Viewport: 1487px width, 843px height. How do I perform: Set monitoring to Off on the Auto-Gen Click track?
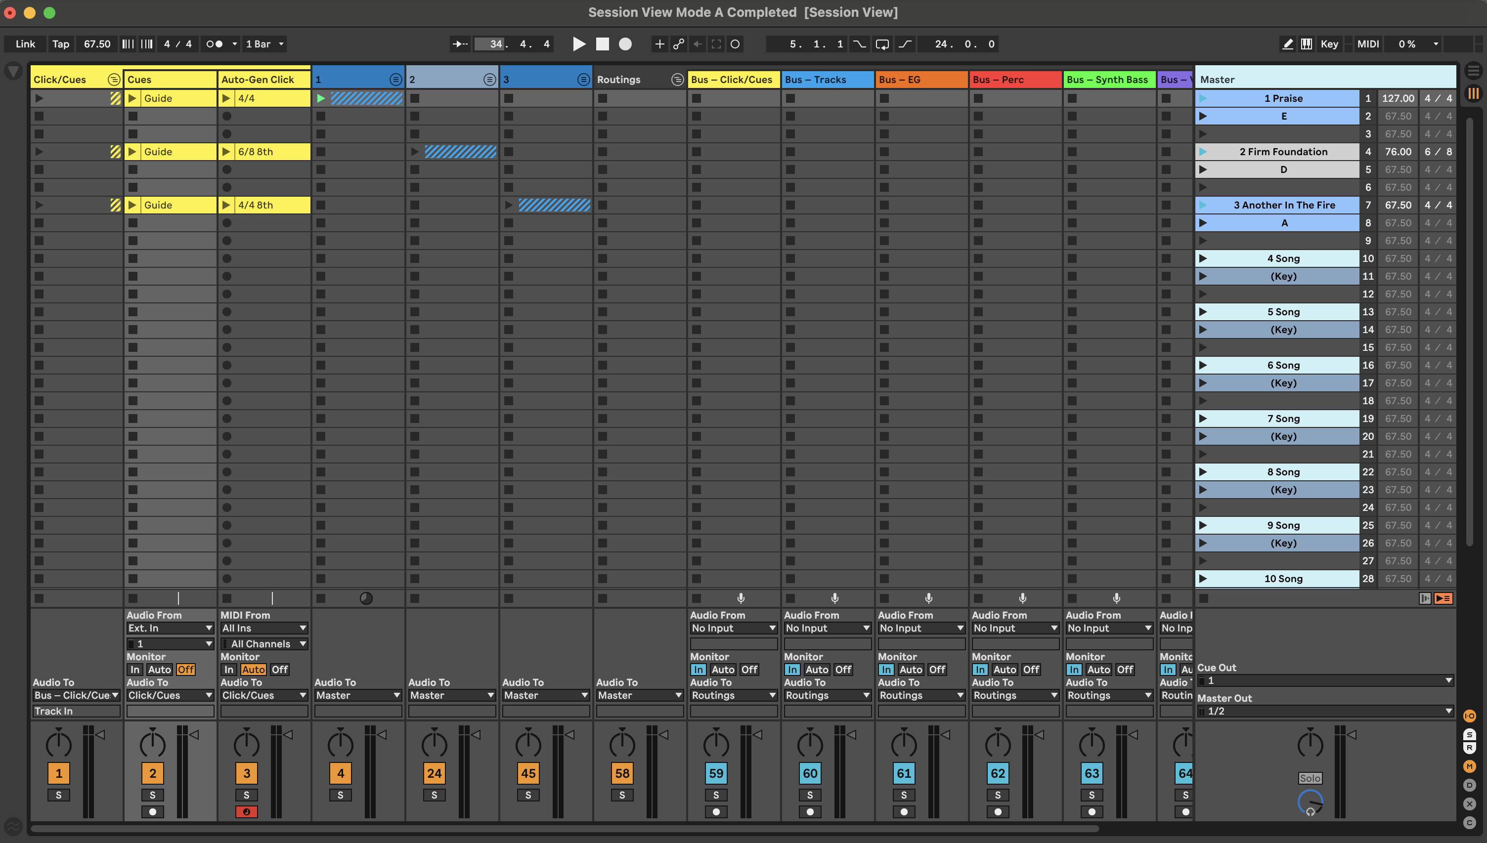(280, 669)
